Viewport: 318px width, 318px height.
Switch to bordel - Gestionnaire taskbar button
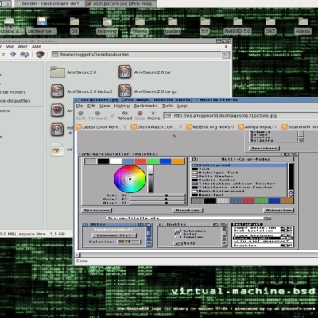(50, 3)
